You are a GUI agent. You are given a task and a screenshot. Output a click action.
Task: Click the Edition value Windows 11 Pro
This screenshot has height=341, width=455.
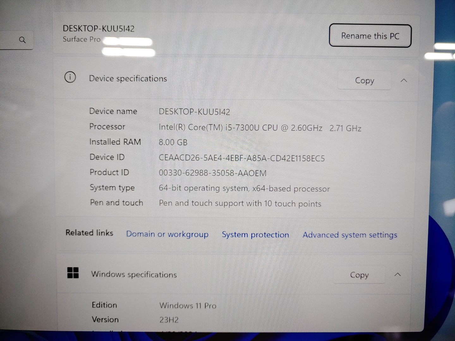click(188, 305)
